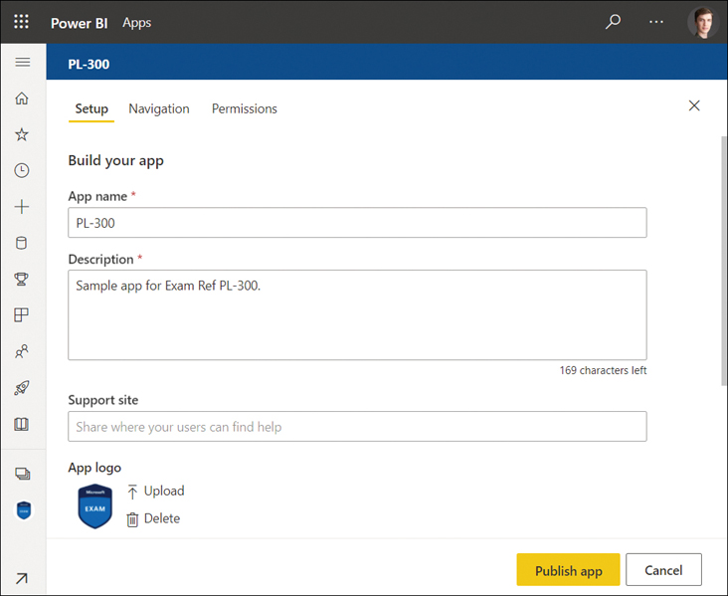Screen dimensions: 728x596
Task: Upload a new app logo
Action: (x=156, y=491)
